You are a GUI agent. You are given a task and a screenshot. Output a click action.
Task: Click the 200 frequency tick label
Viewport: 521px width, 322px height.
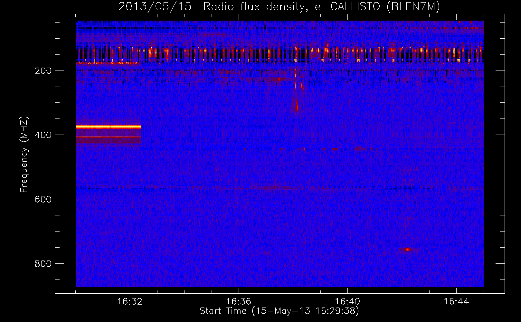(x=43, y=71)
